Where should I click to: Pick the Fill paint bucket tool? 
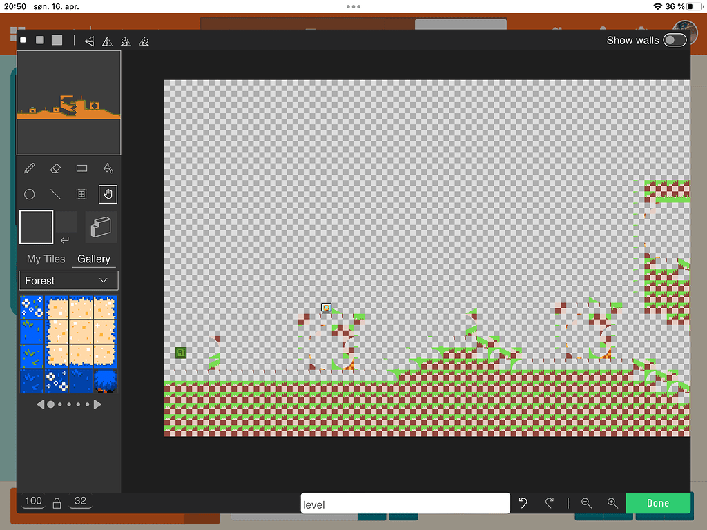(x=107, y=168)
